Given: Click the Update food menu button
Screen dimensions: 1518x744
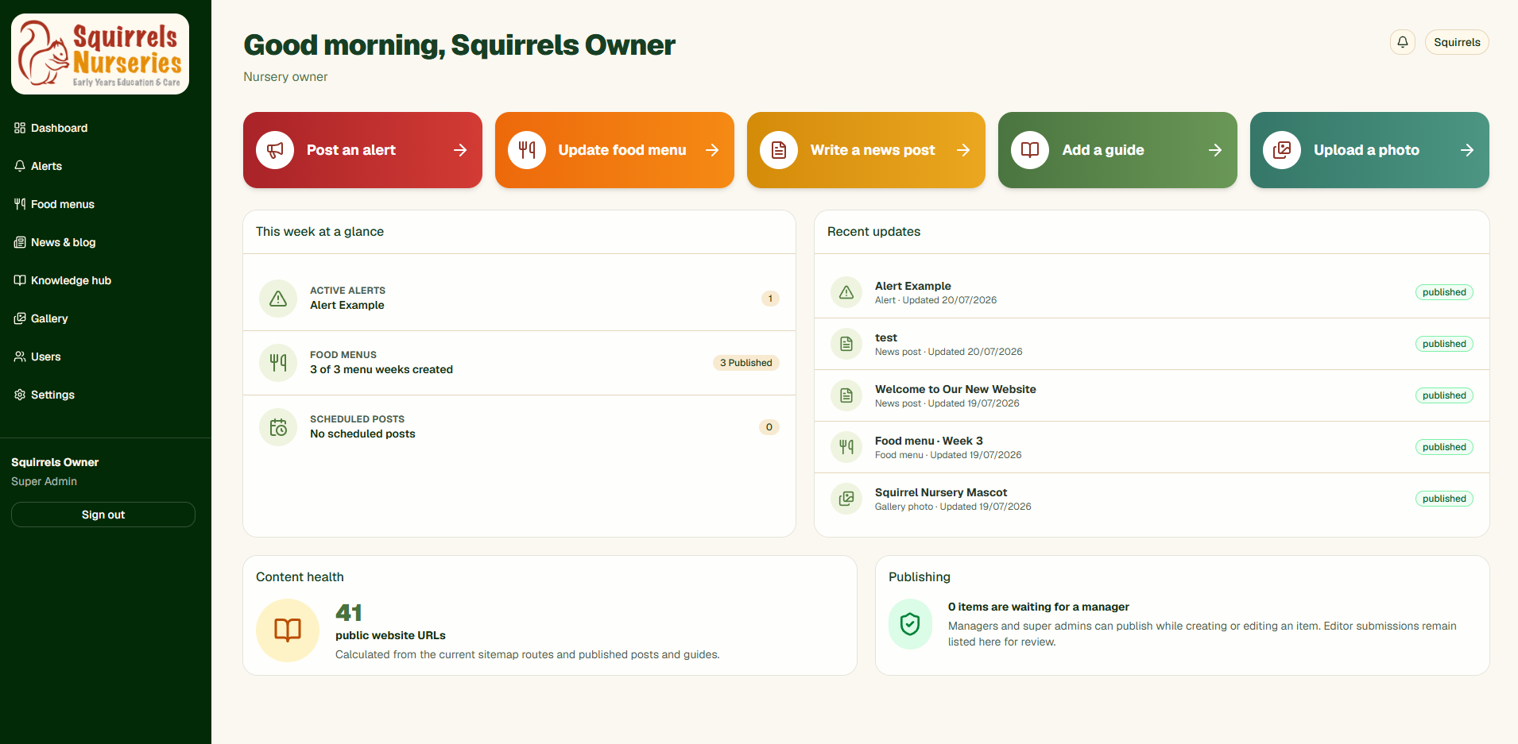Looking at the screenshot, I should tap(614, 150).
